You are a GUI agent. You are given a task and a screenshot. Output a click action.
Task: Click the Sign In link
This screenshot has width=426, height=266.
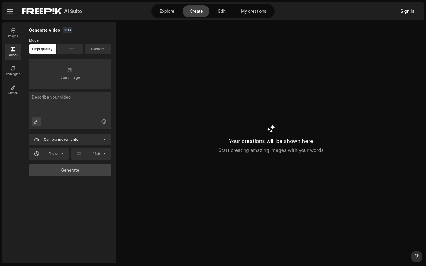[407, 11]
